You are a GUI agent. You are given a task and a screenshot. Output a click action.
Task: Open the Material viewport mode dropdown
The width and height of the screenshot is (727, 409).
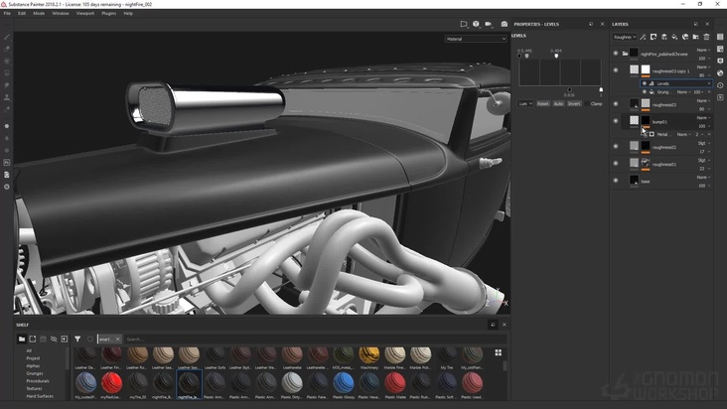(475, 39)
